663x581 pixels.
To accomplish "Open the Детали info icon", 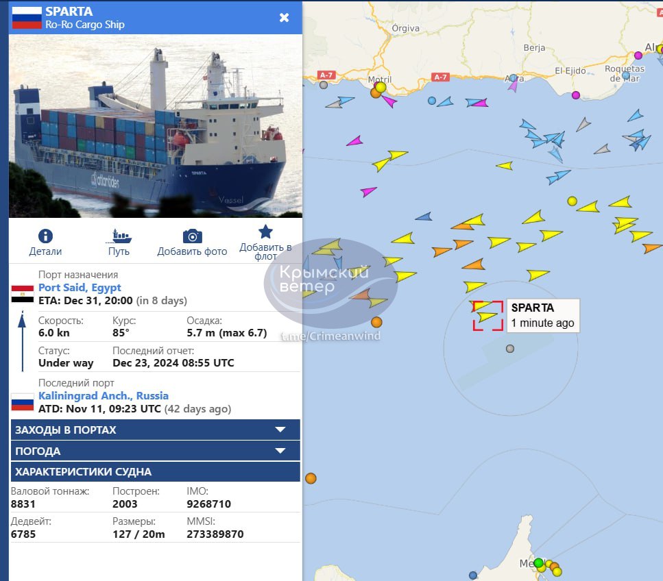I will 45,236.
